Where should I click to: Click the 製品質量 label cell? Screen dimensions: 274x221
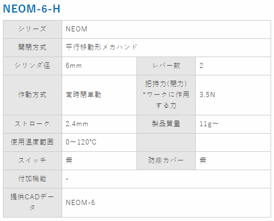(166, 124)
